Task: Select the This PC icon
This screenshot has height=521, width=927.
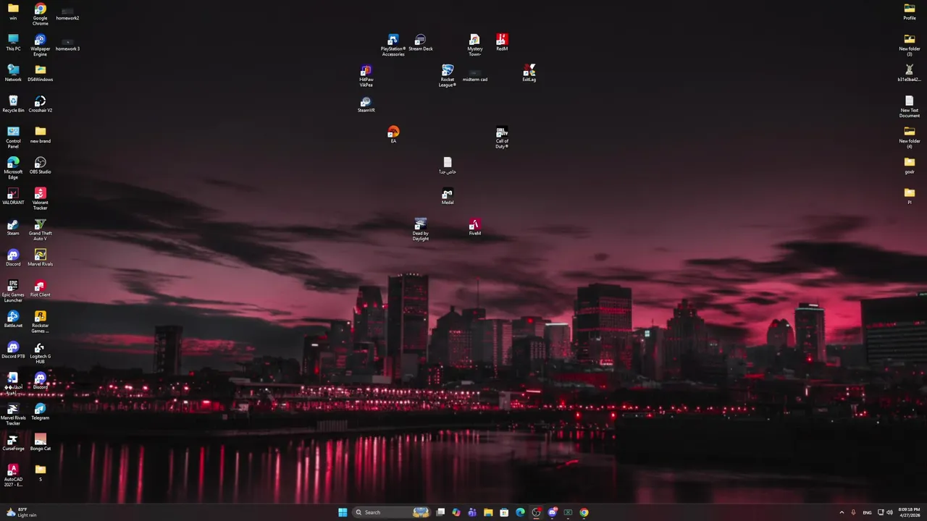Action: pos(13,43)
